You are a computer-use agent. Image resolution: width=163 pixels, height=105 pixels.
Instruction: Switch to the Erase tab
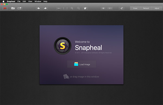[x=135, y=8]
